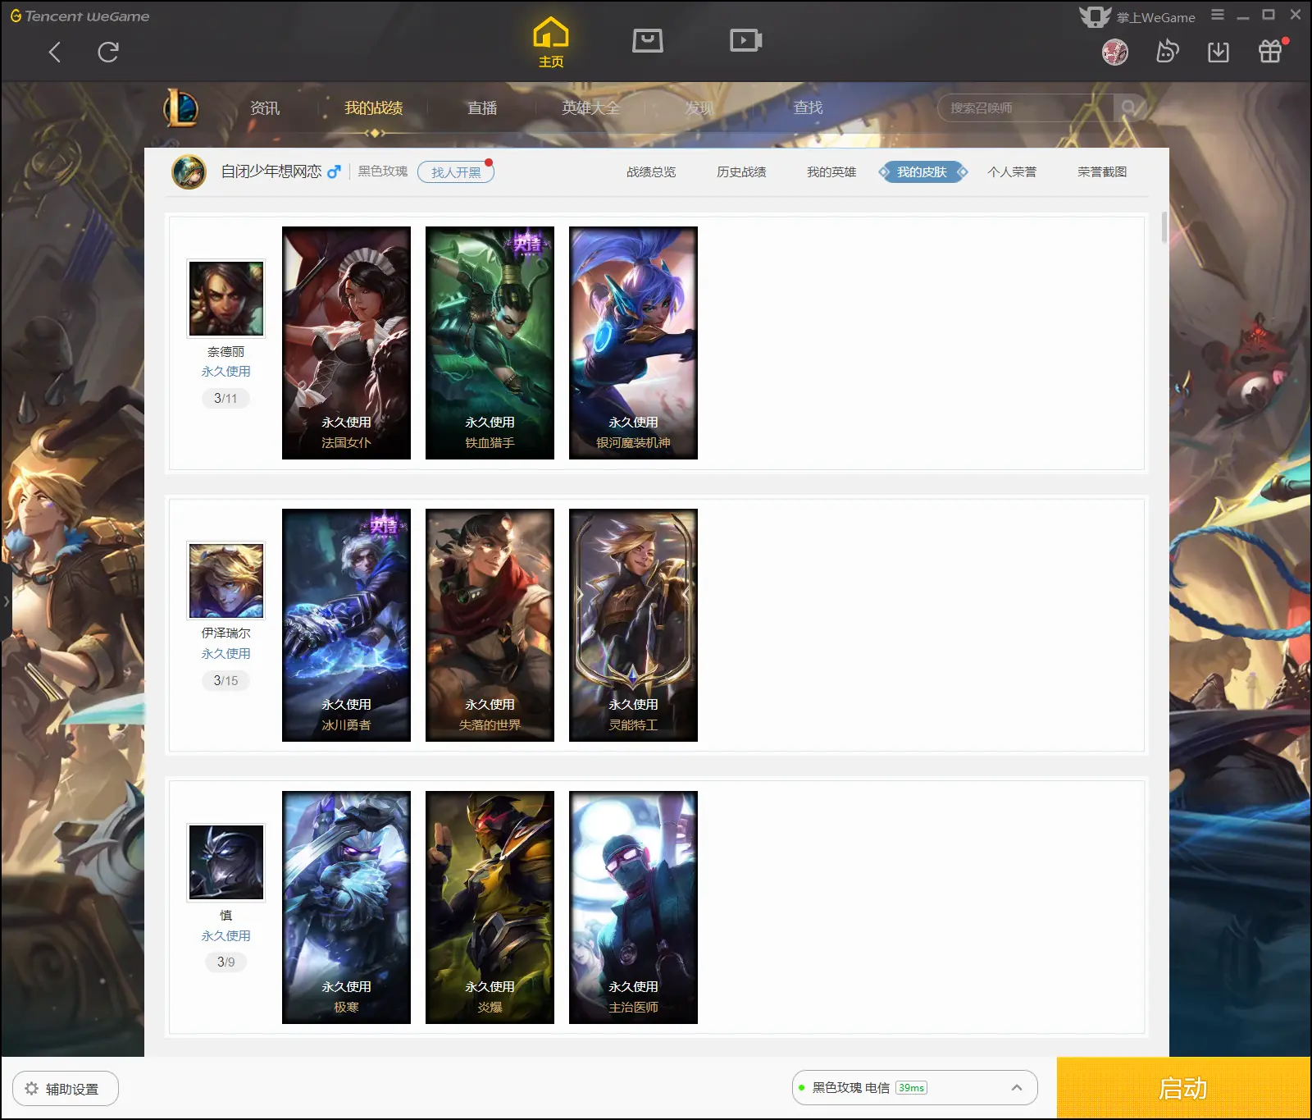Click the 搜索召唤师 search field
1312x1120 pixels.
[x=1025, y=107]
